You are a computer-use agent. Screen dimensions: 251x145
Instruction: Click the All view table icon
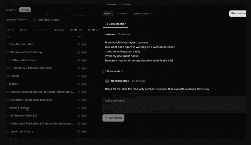[9, 30]
